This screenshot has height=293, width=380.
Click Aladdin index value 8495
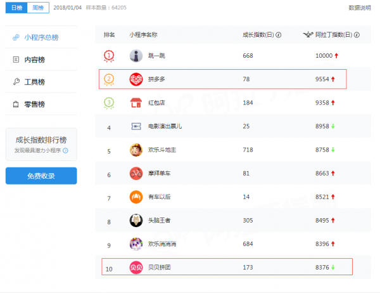pyautogui.click(x=322, y=221)
